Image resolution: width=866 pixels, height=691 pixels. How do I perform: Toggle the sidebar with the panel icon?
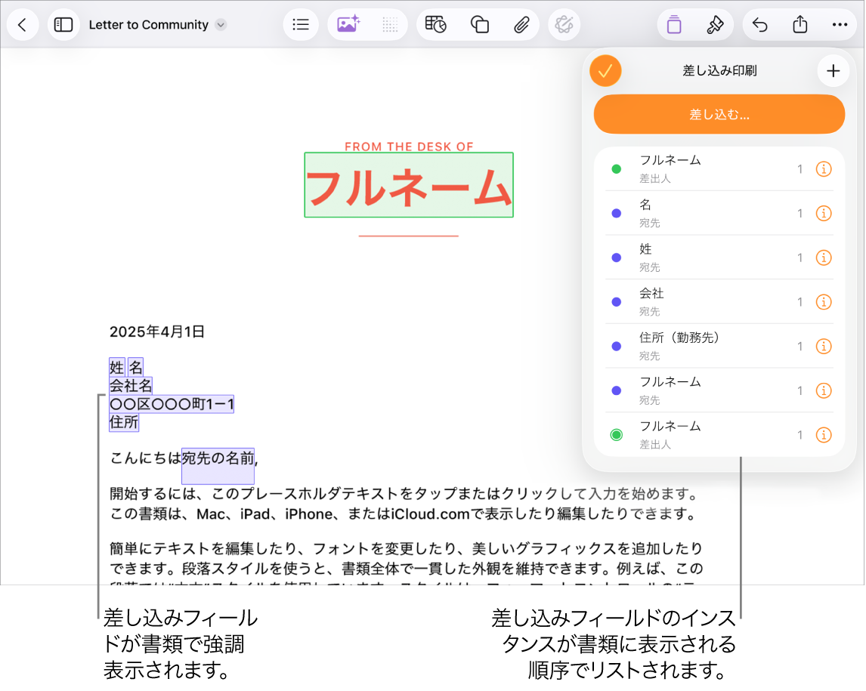(63, 24)
